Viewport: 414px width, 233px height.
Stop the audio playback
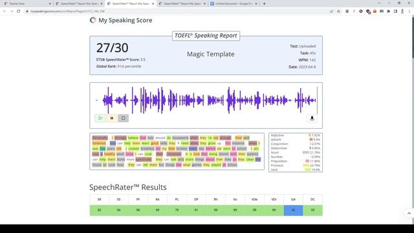click(x=124, y=118)
